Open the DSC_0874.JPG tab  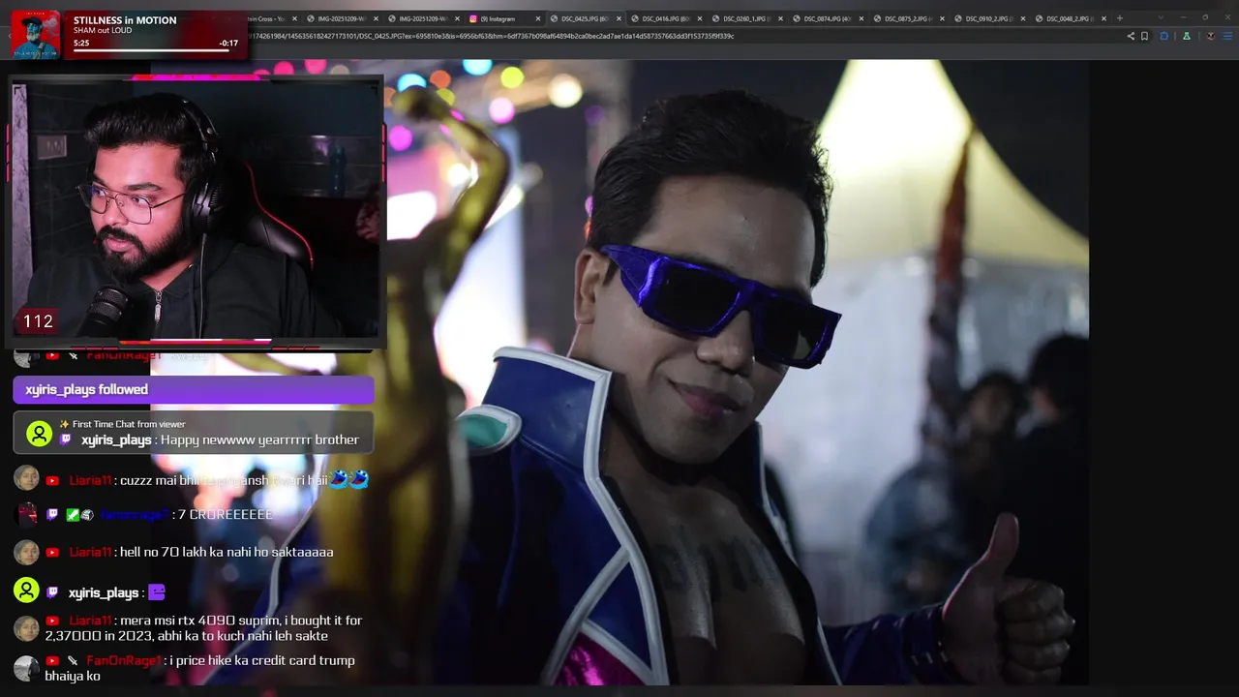[830, 18]
